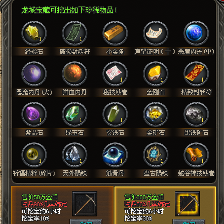Click the 筋骨丹 dark pill icon
The height and width of the screenshot is (224, 224).
click(115, 155)
